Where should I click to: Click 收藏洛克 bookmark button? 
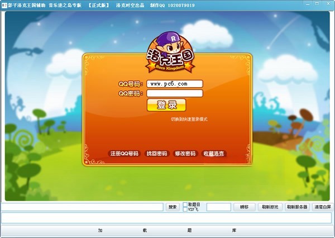point(214,154)
